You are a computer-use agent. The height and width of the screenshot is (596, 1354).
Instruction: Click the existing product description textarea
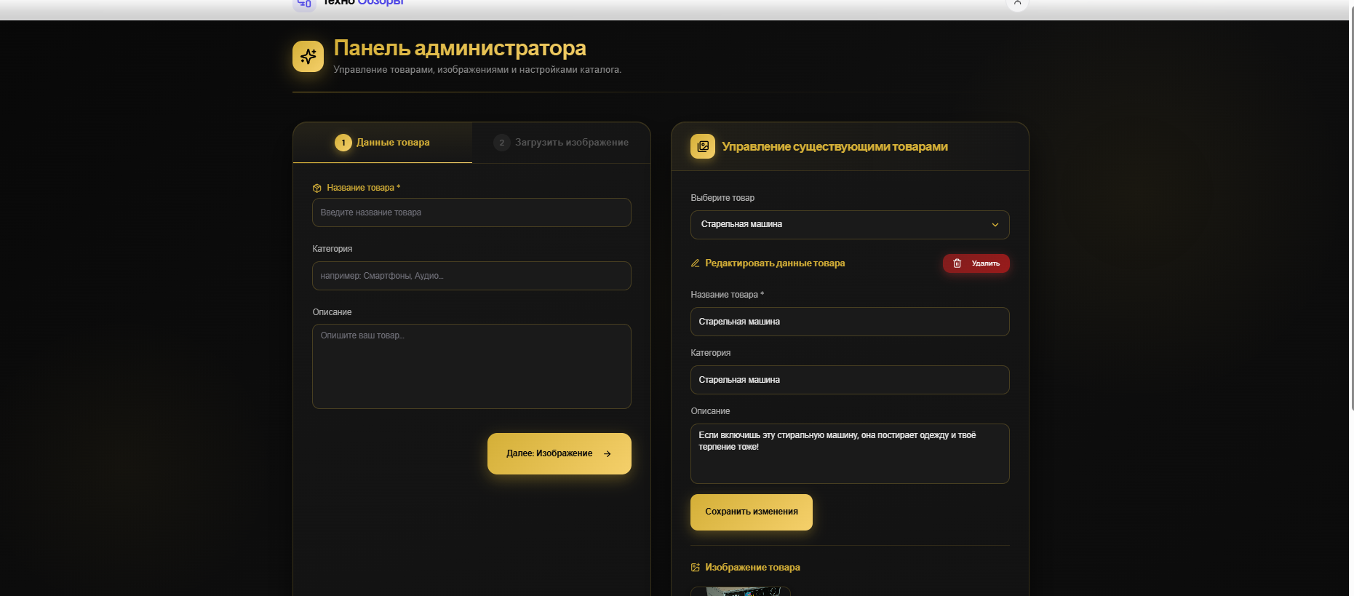tap(850, 454)
